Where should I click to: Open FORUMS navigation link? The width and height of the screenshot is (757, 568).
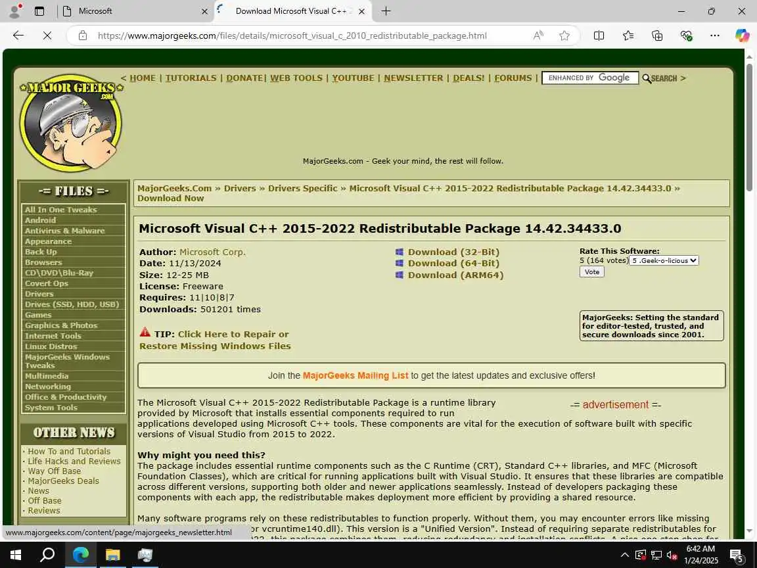pyautogui.click(x=513, y=78)
